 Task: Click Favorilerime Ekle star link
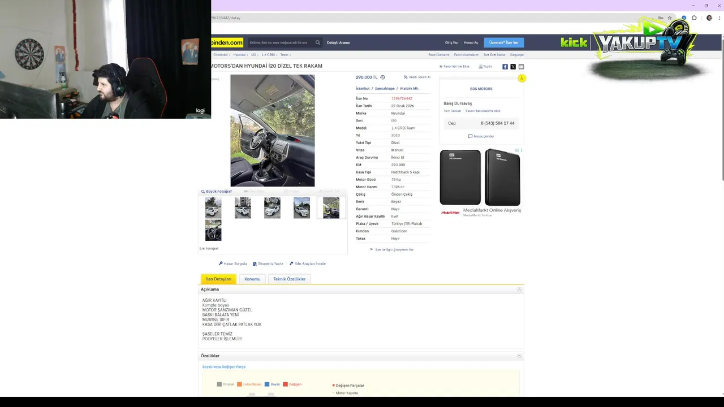[454, 67]
